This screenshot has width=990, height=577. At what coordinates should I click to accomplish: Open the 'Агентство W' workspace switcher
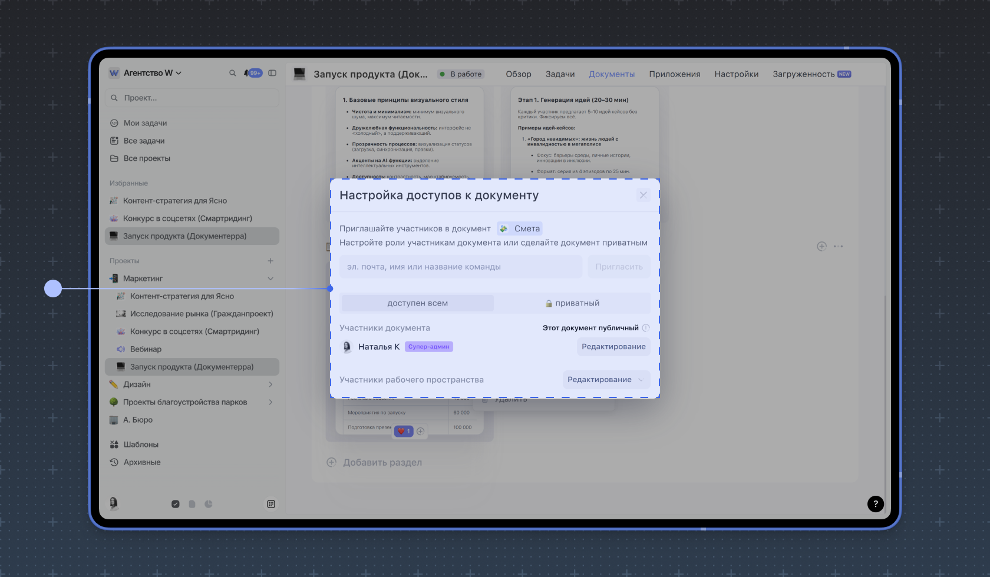(x=146, y=73)
